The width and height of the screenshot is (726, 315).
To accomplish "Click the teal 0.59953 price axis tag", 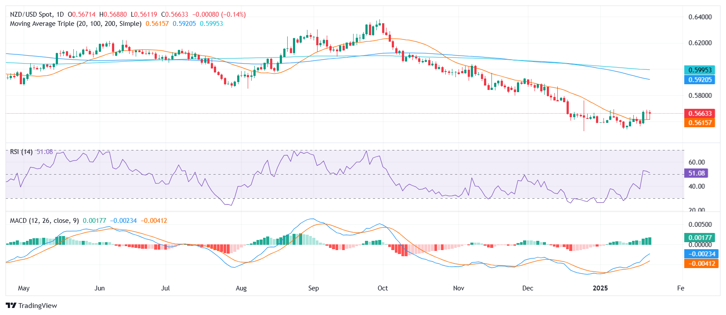I will click(699, 70).
